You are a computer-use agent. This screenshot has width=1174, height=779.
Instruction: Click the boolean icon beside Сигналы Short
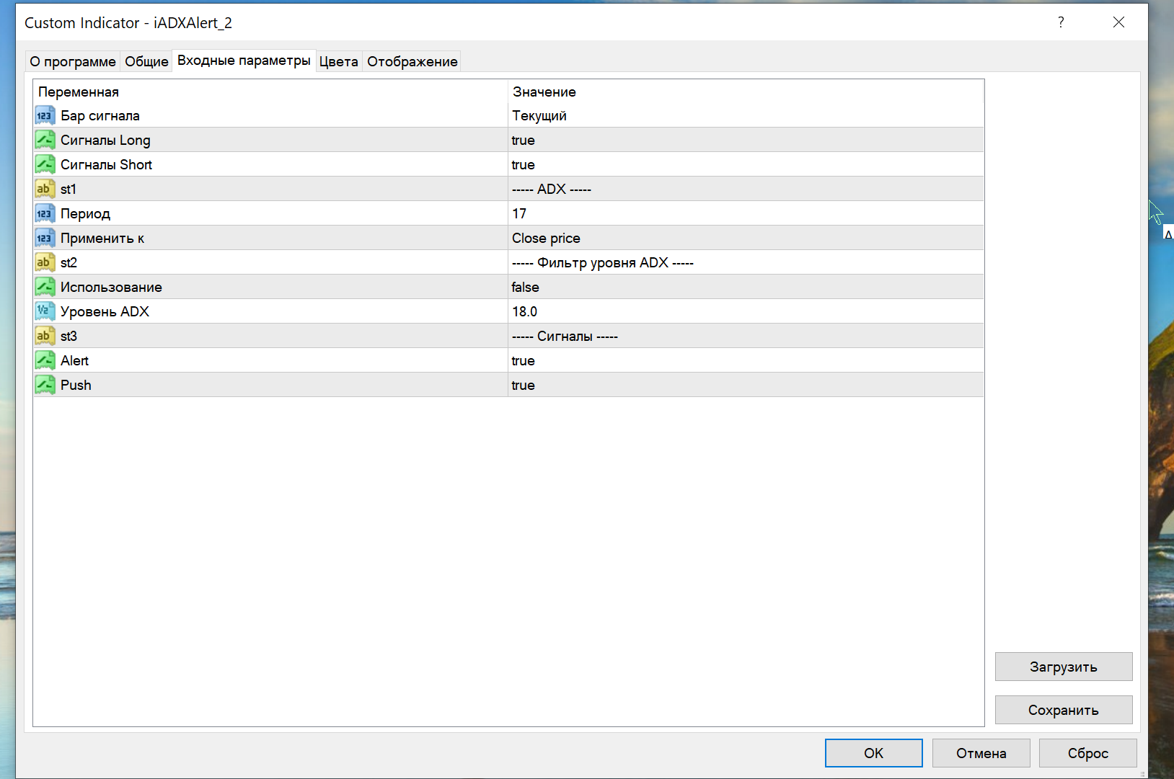pos(45,165)
